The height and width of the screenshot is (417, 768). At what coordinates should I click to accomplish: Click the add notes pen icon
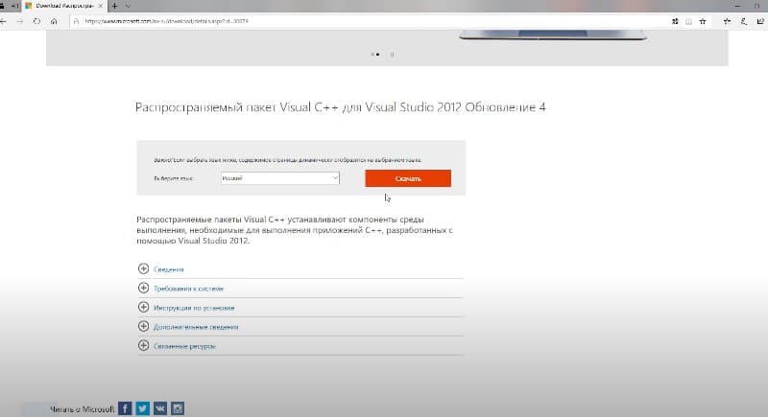[743, 21]
